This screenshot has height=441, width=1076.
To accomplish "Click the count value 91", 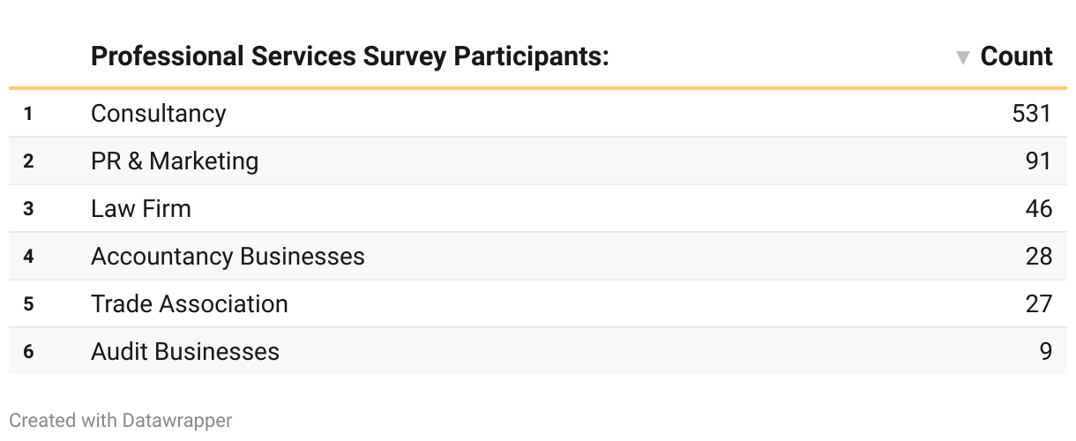I will point(1039,161).
